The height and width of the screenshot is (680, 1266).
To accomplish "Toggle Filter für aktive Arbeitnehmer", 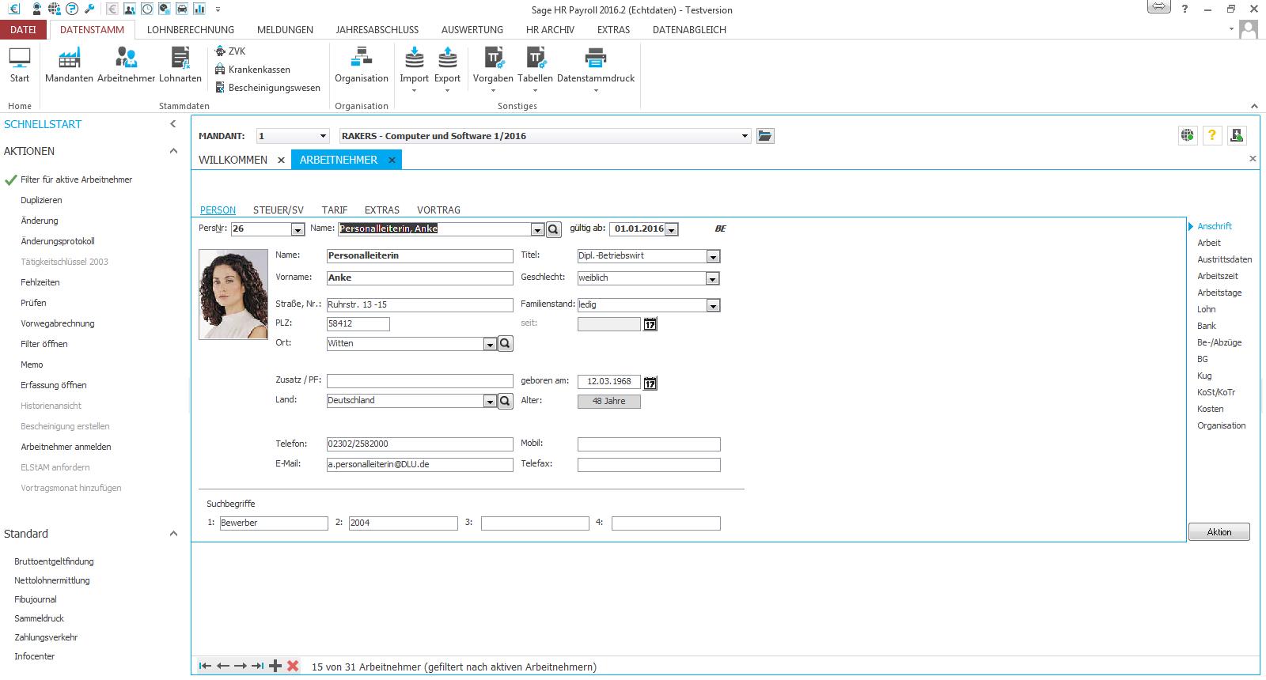I will [76, 179].
